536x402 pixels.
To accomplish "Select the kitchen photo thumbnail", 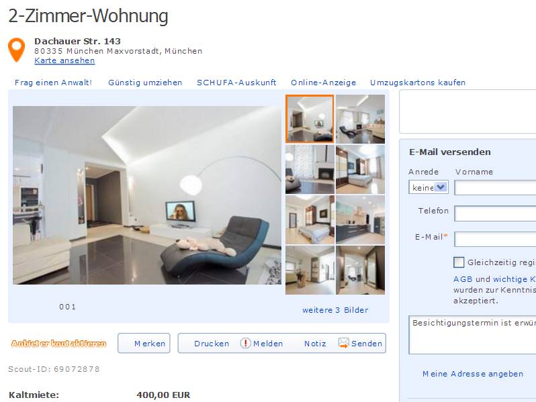I will (x=360, y=220).
